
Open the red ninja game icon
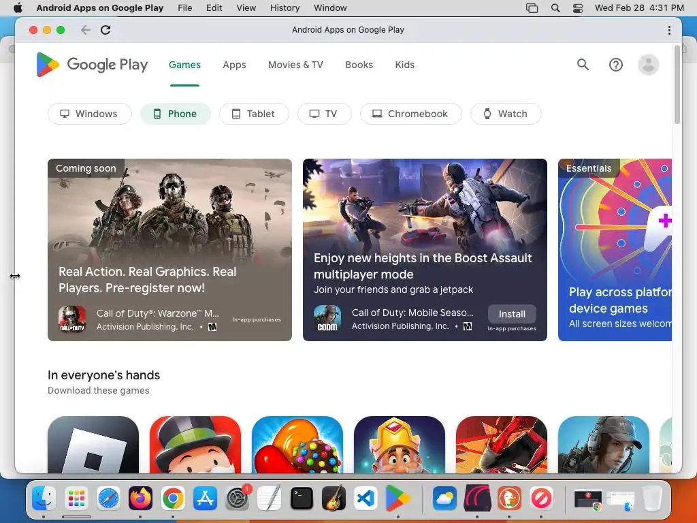(502, 445)
